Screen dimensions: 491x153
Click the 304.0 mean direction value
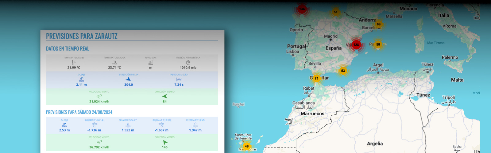[129, 85]
